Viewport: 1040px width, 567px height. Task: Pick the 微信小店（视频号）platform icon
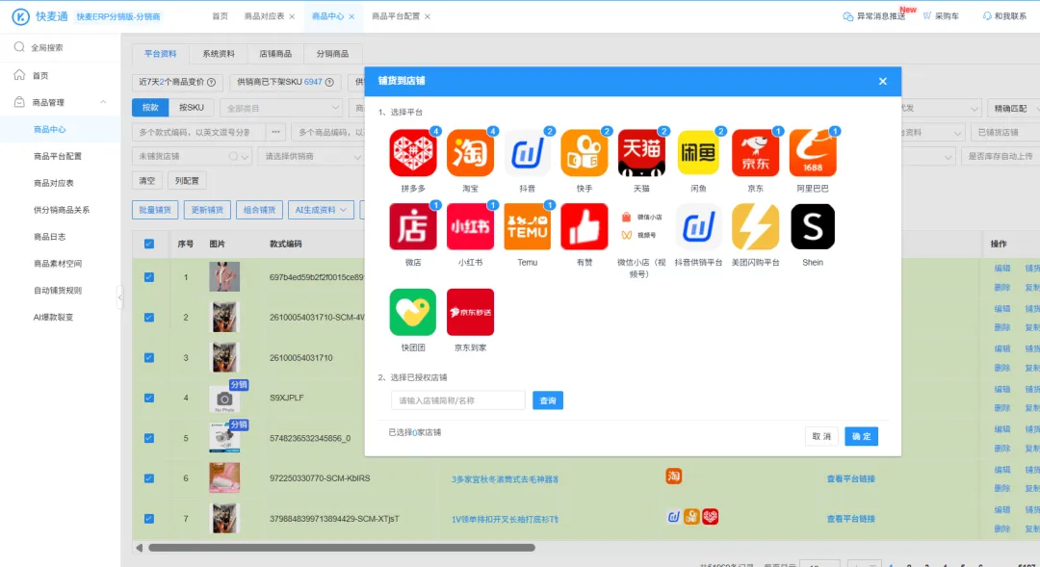641,227
